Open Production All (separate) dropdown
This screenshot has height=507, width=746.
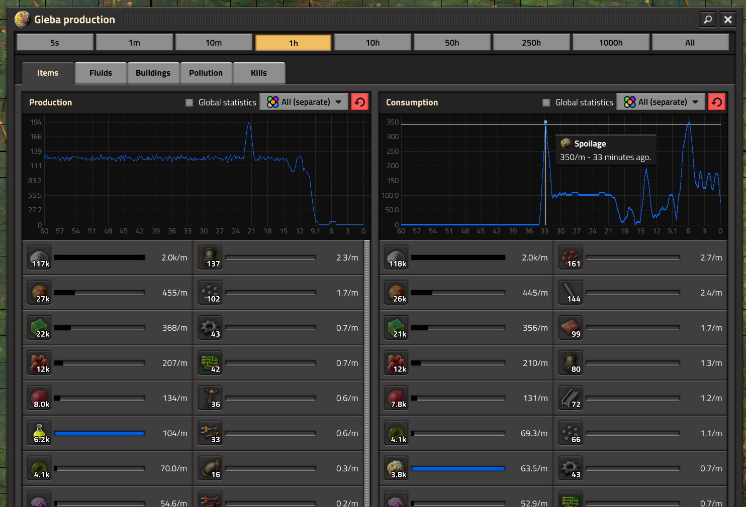(304, 102)
